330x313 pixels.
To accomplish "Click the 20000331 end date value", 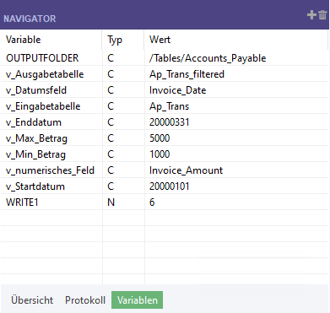I will 170,122.
